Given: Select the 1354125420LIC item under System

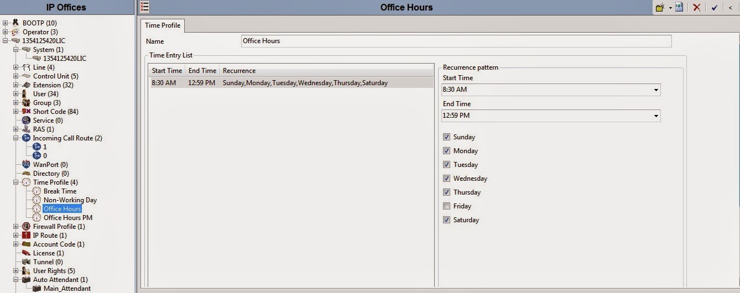Looking at the screenshot, I should [64, 58].
